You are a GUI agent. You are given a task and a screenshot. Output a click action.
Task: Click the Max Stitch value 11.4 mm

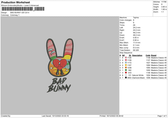click(137, 43)
